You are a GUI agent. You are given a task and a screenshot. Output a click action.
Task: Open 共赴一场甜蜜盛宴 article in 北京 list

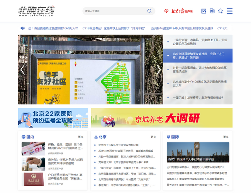[127, 156]
